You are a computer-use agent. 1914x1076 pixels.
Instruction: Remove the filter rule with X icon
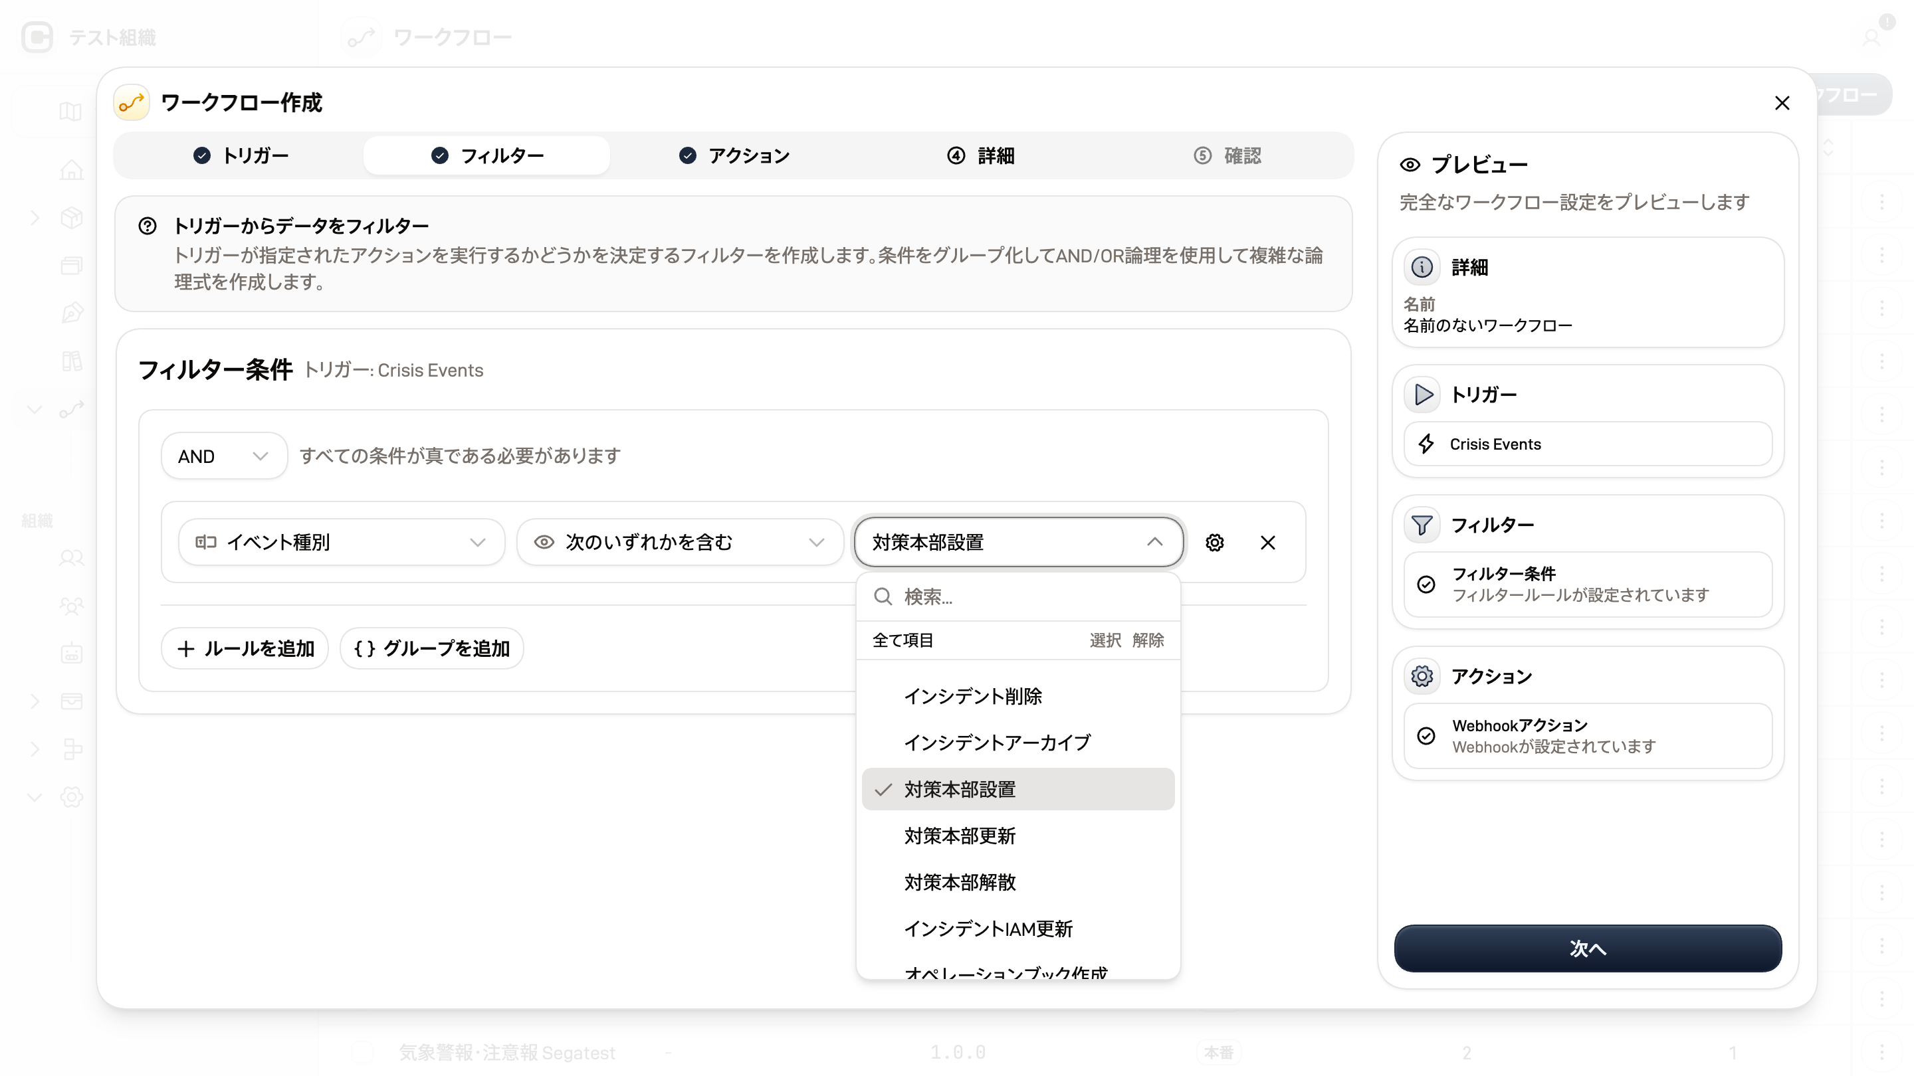(1267, 543)
